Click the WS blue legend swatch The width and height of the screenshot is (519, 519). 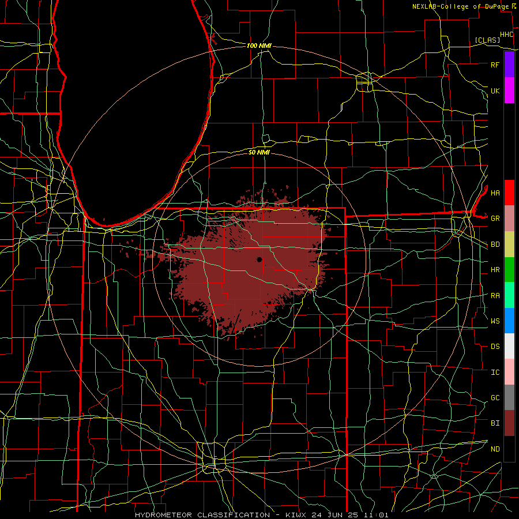point(509,321)
